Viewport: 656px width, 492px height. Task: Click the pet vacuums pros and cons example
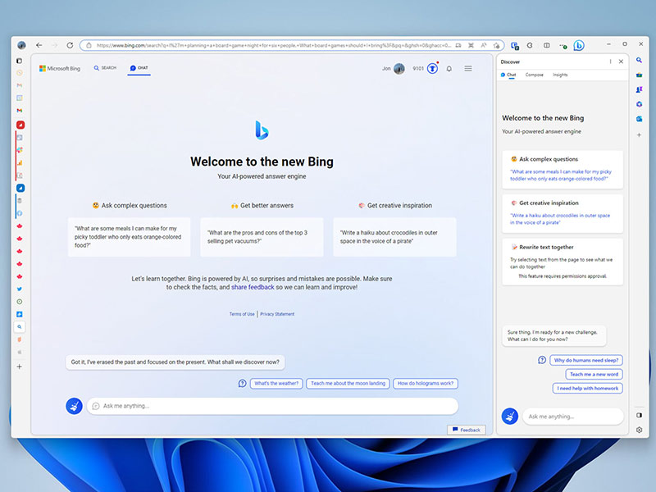(x=262, y=237)
